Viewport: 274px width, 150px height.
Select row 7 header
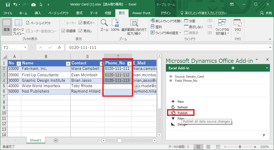coord(4,97)
